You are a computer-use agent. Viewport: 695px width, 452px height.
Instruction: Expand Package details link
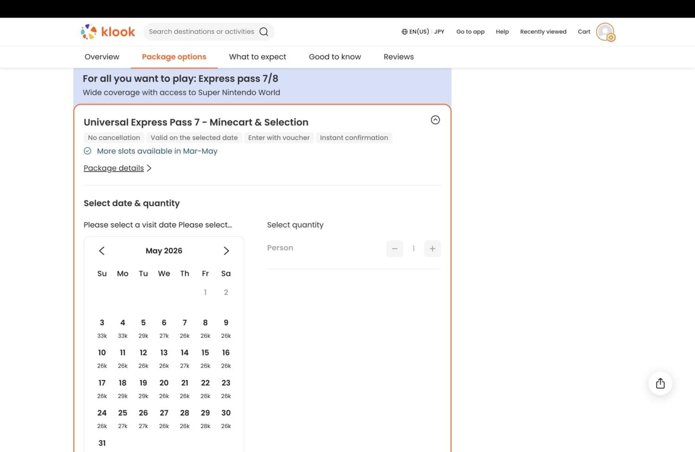click(x=118, y=168)
